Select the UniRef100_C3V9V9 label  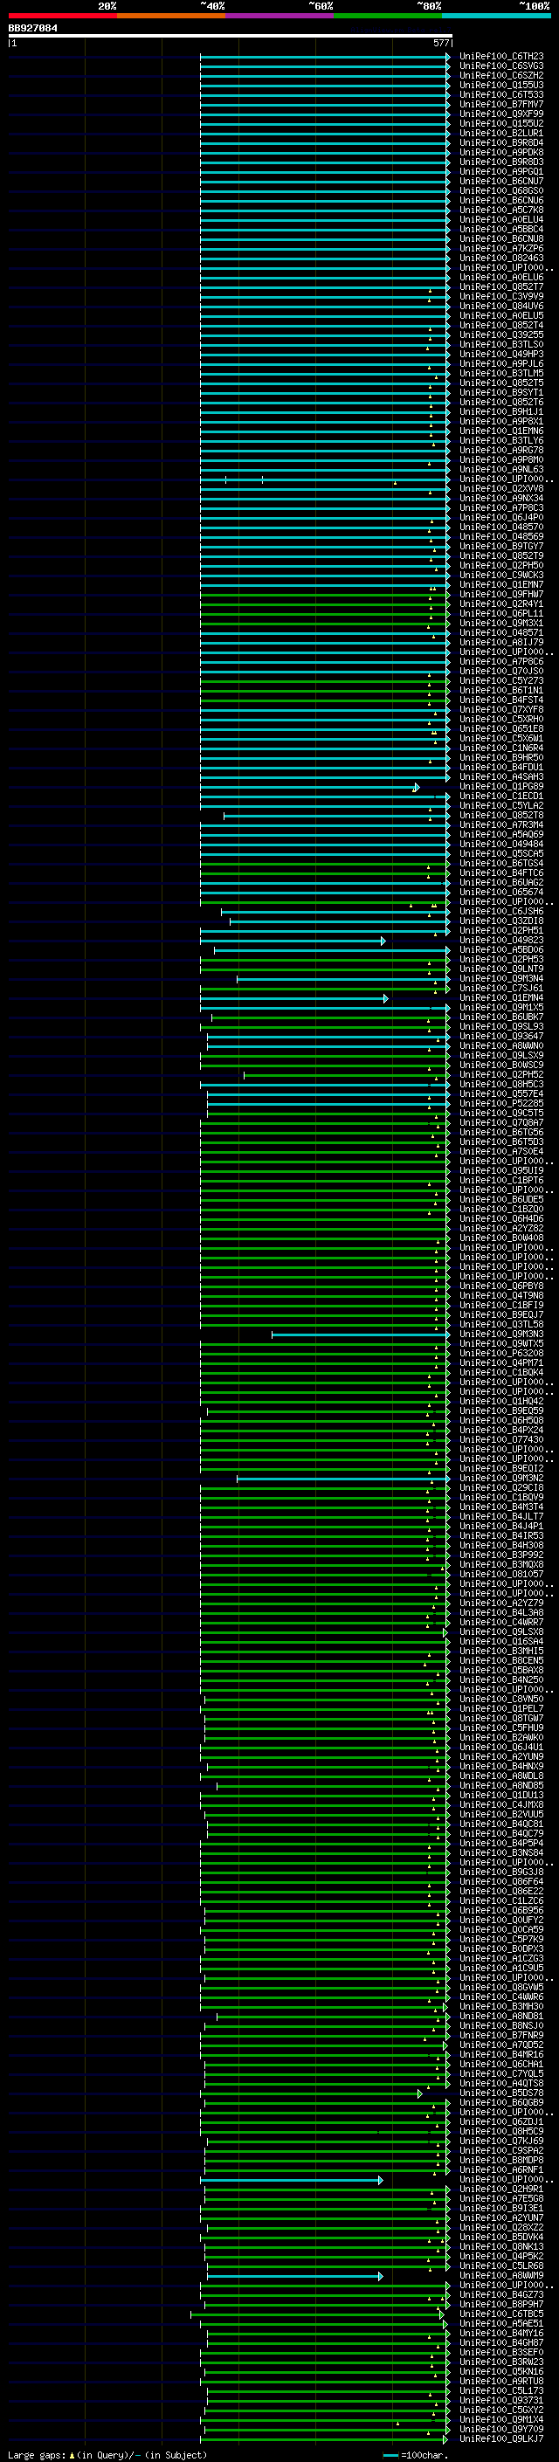[x=500, y=296]
